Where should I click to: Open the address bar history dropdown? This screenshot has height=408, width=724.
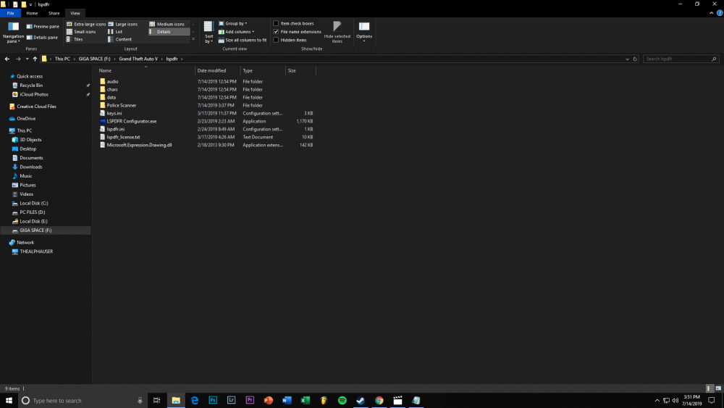click(x=627, y=59)
